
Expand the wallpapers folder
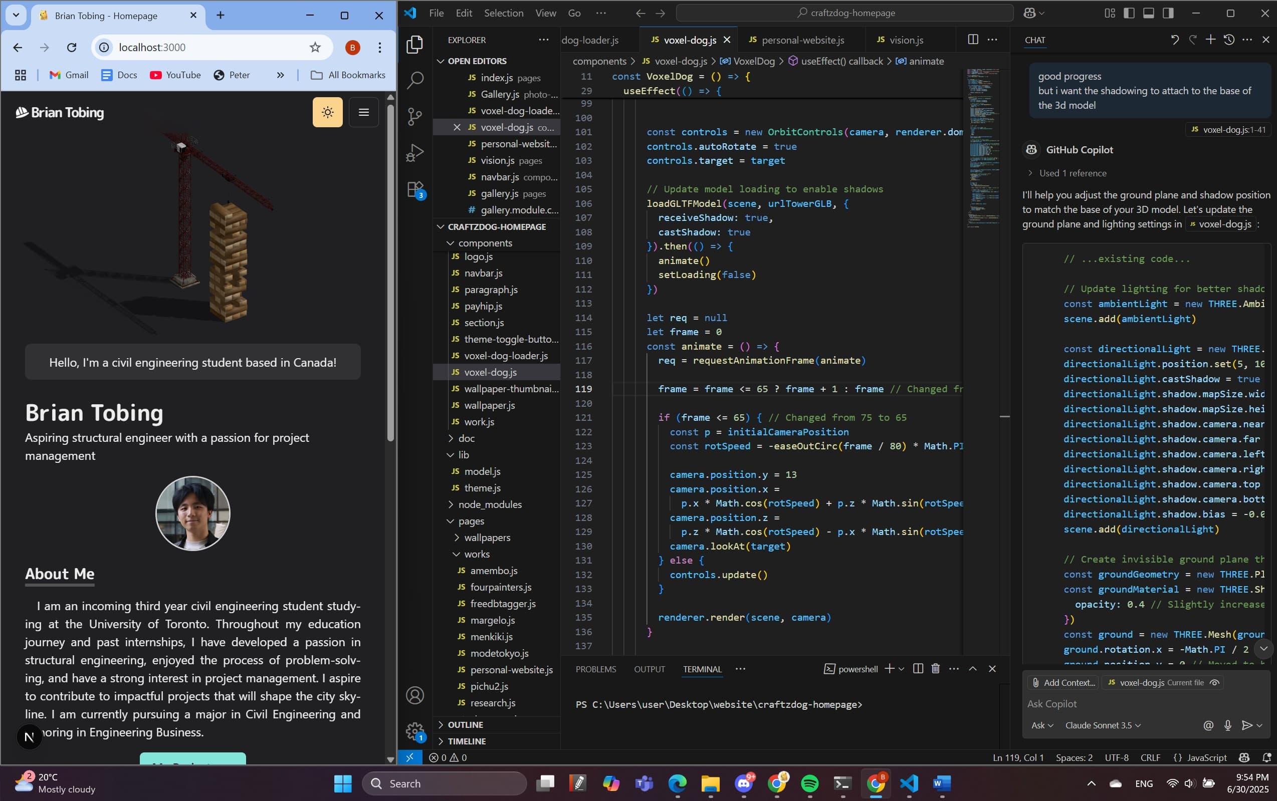[x=487, y=537]
